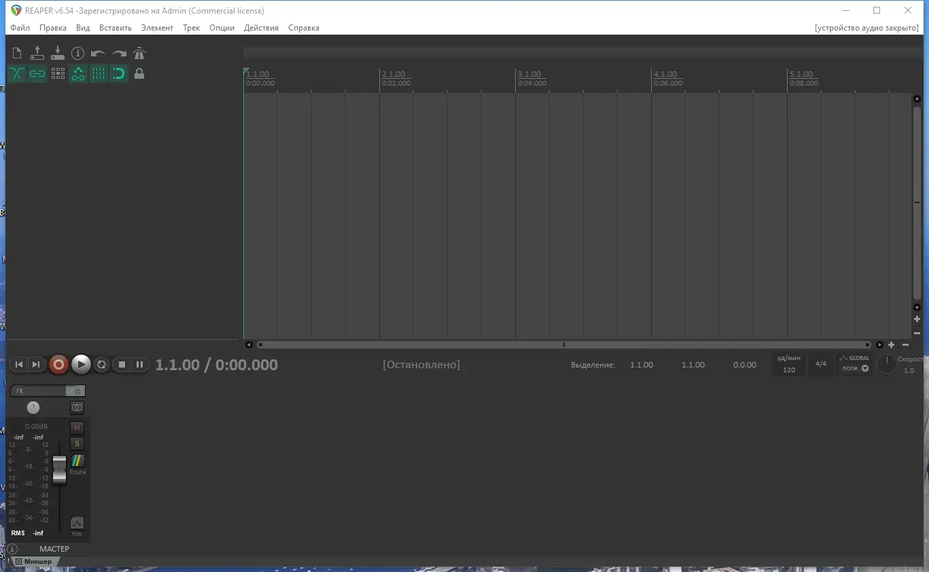Start recording with the red record button

pos(58,365)
